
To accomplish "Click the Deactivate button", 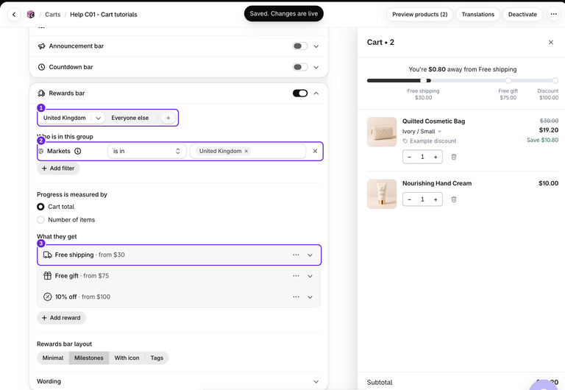I will [x=522, y=15].
